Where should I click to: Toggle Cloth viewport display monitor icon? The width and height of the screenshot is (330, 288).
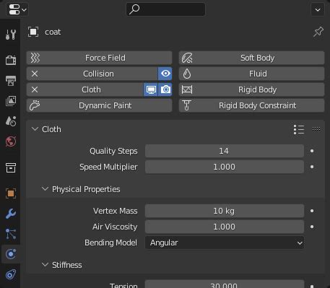(x=151, y=90)
